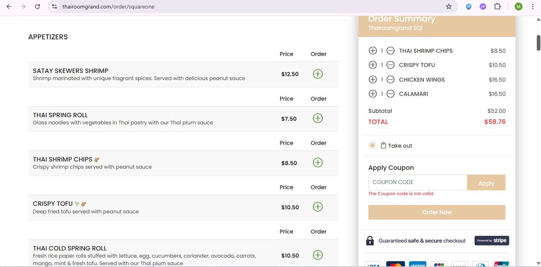Decrease Chicken Wings quantity in Order Summary
This screenshot has height=267, width=541.
[390, 80]
